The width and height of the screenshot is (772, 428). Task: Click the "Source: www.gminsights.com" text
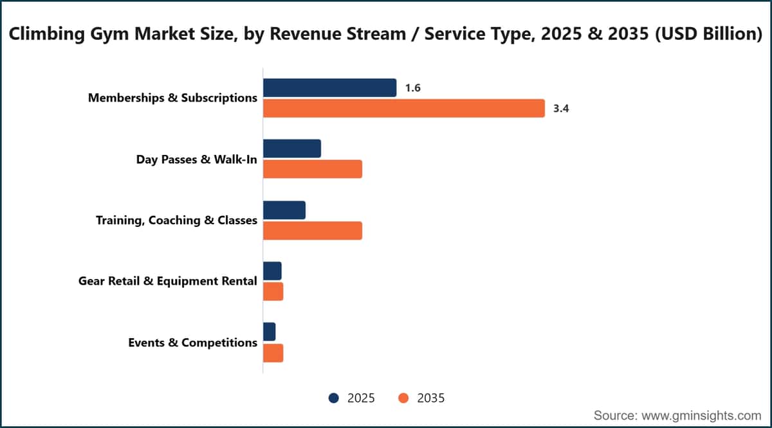tap(677, 415)
